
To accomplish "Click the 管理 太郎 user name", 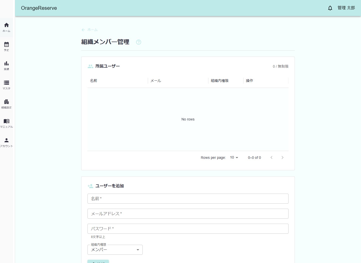I will coord(346,8).
